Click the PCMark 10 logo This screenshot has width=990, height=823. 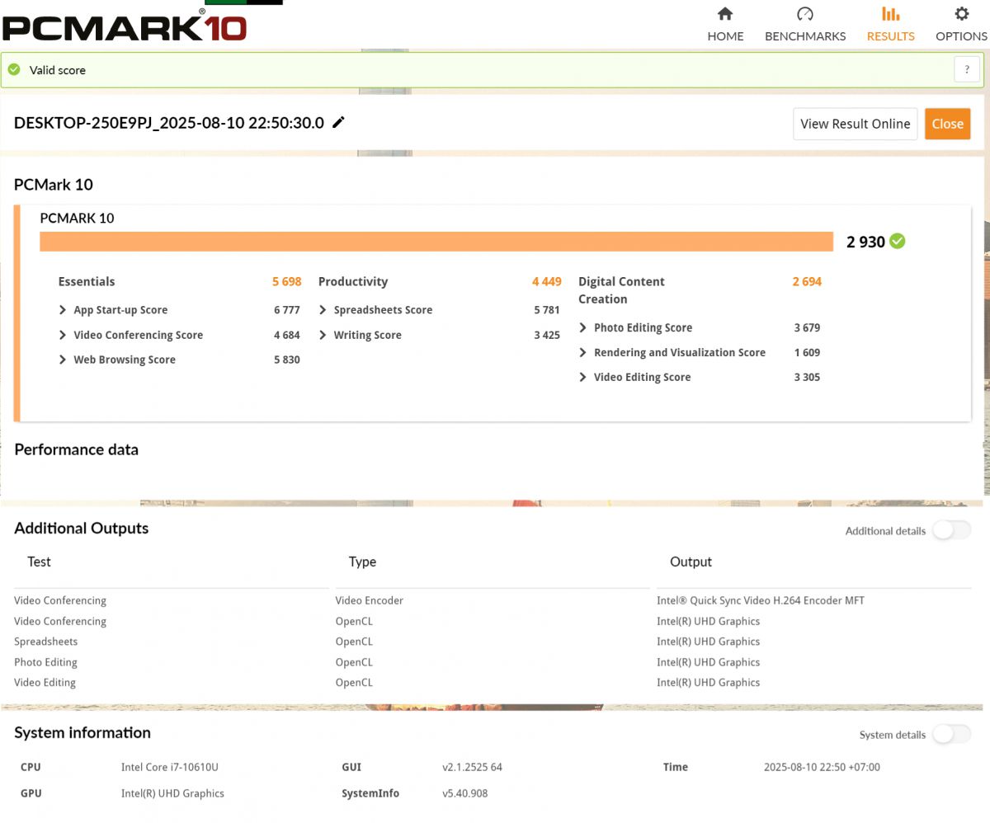click(124, 26)
